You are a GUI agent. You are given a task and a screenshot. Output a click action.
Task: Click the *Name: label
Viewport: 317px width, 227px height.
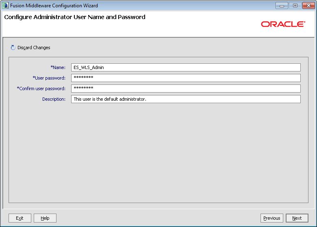coord(58,67)
